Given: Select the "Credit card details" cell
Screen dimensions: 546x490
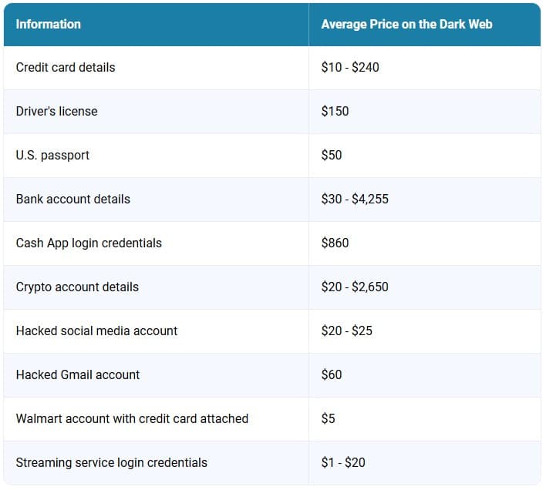Looking at the screenshot, I should coord(66,67).
